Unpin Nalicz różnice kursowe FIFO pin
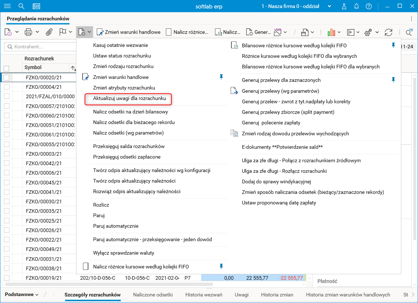 tap(221, 266)
